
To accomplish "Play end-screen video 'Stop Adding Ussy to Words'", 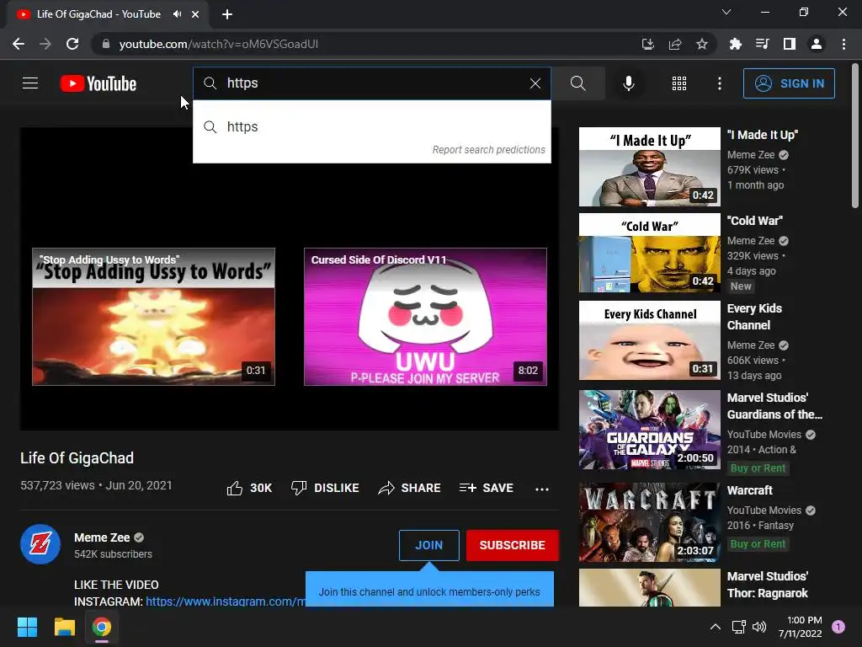I will point(153,317).
